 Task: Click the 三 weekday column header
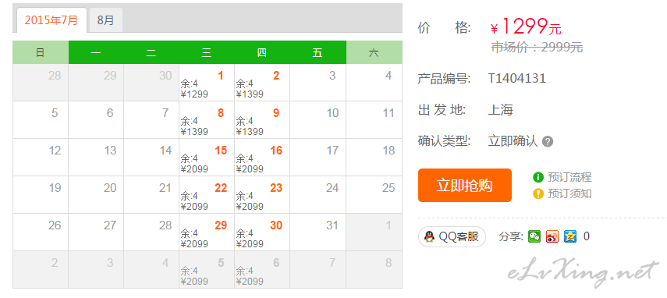207,52
